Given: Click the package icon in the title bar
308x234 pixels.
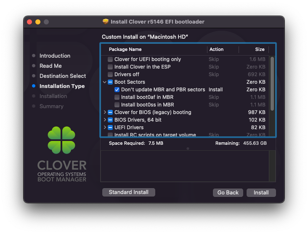Looking at the screenshot, I should coord(106,21).
